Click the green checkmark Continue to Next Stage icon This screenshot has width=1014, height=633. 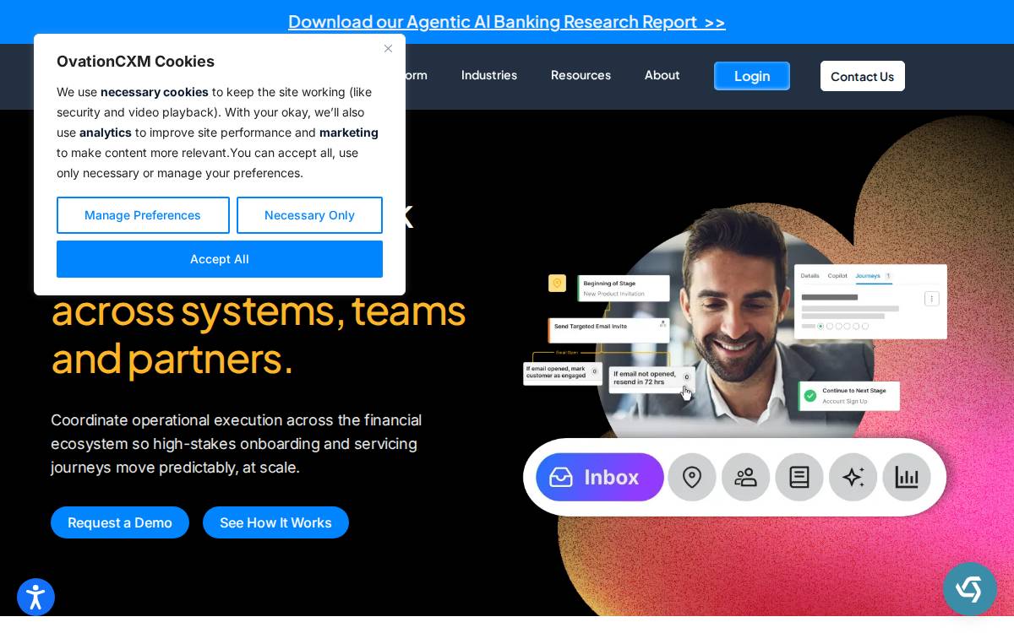[x=810, y=395]
